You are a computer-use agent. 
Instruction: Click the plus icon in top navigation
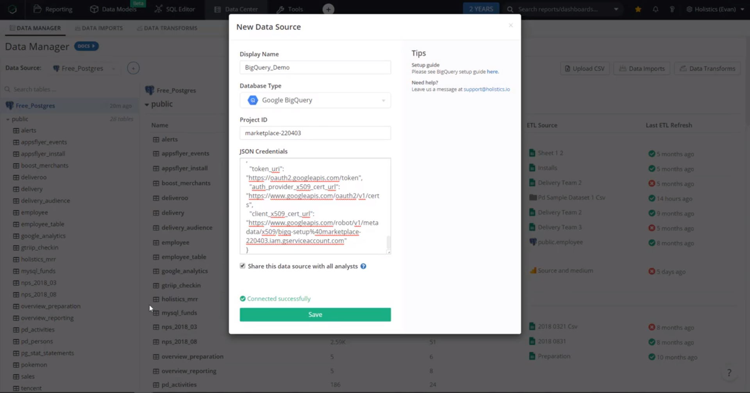[328, 9]
